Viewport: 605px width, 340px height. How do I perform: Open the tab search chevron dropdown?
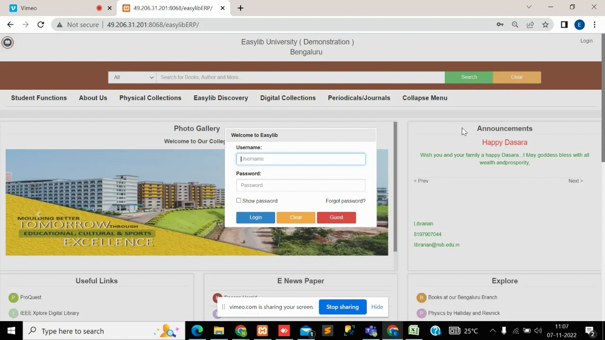(x=529, y=7)
